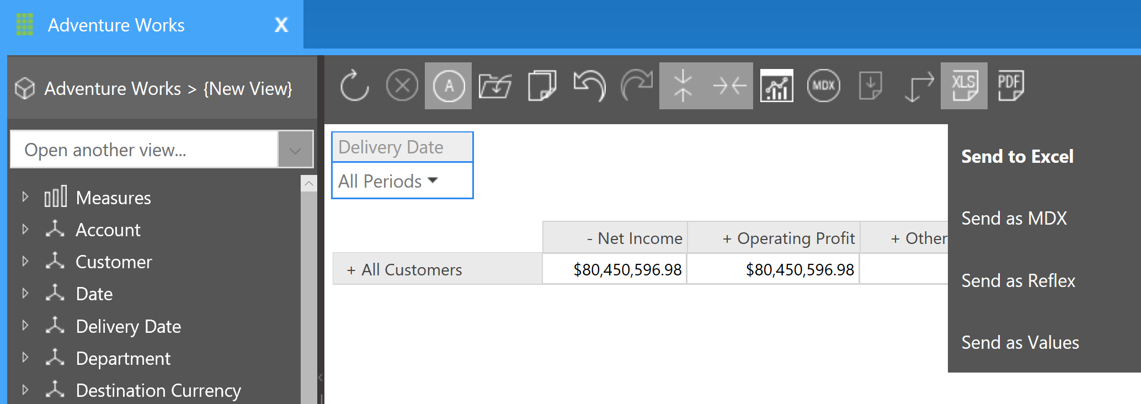Expand the Measures tree node
This screenshot has width=1141, height=404.
25,196
